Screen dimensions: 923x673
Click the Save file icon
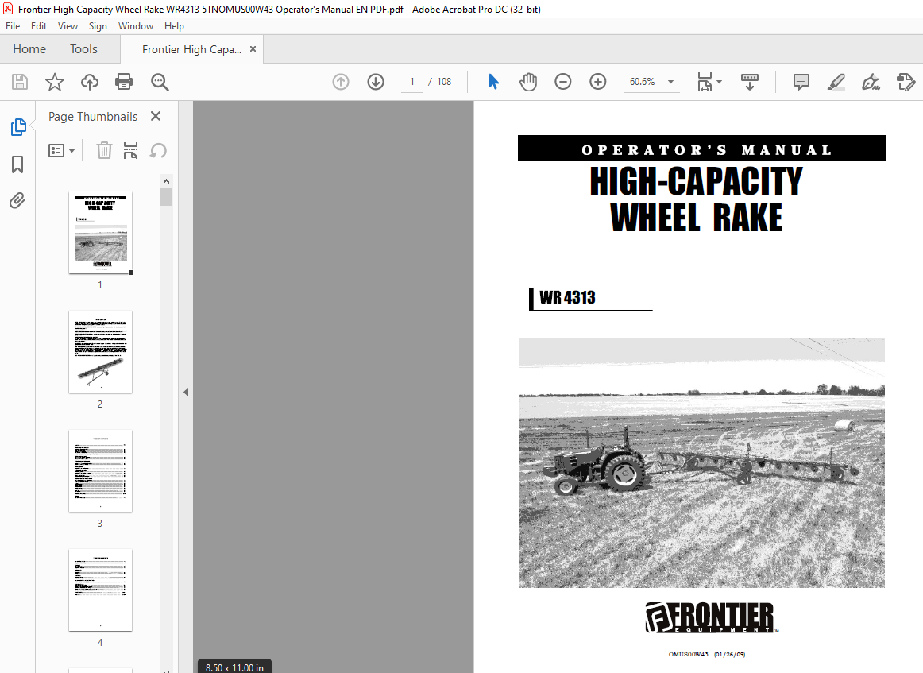point(19,82)
